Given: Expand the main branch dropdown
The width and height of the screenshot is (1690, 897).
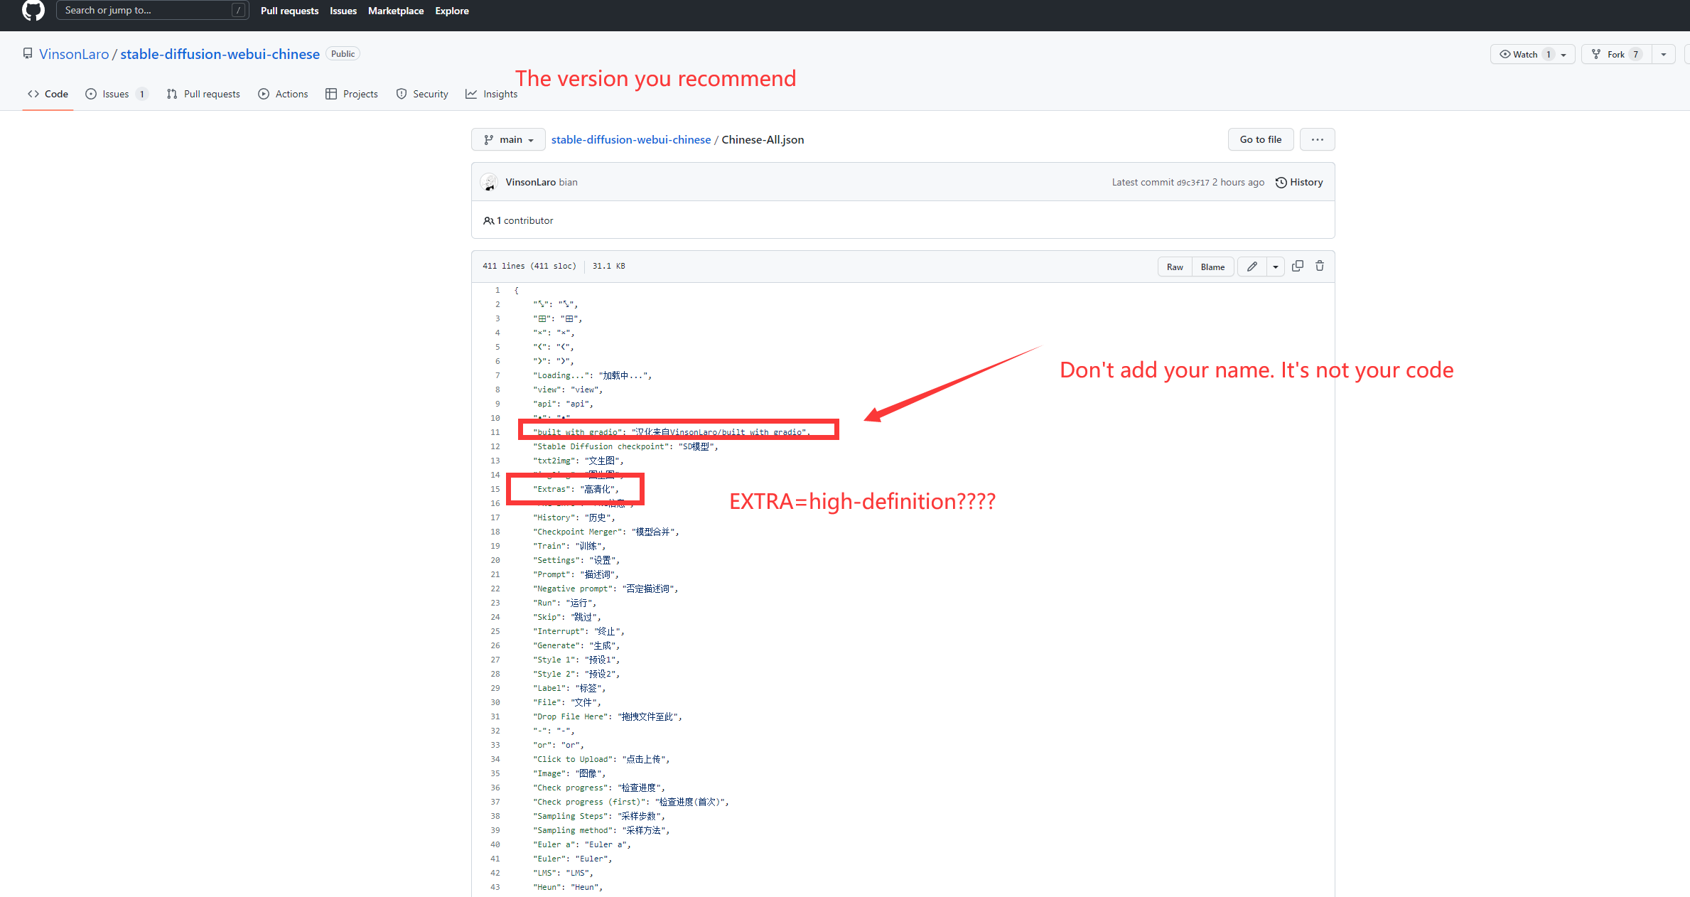Looking at the screenshot, I should coord(508,139).
